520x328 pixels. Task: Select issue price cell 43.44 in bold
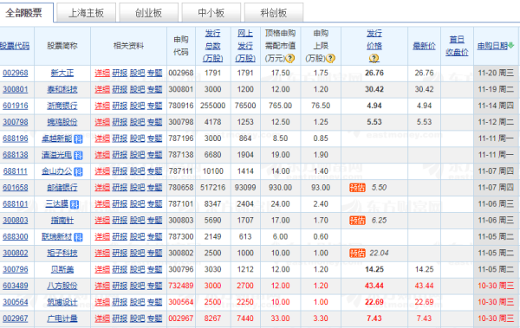[374, 286]
